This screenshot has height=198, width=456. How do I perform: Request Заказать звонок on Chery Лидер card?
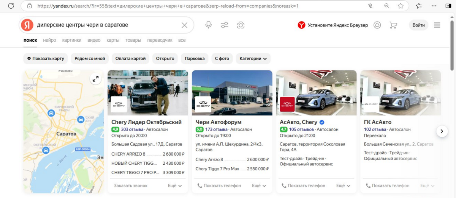pyautogui.click(x=130, y=186)
